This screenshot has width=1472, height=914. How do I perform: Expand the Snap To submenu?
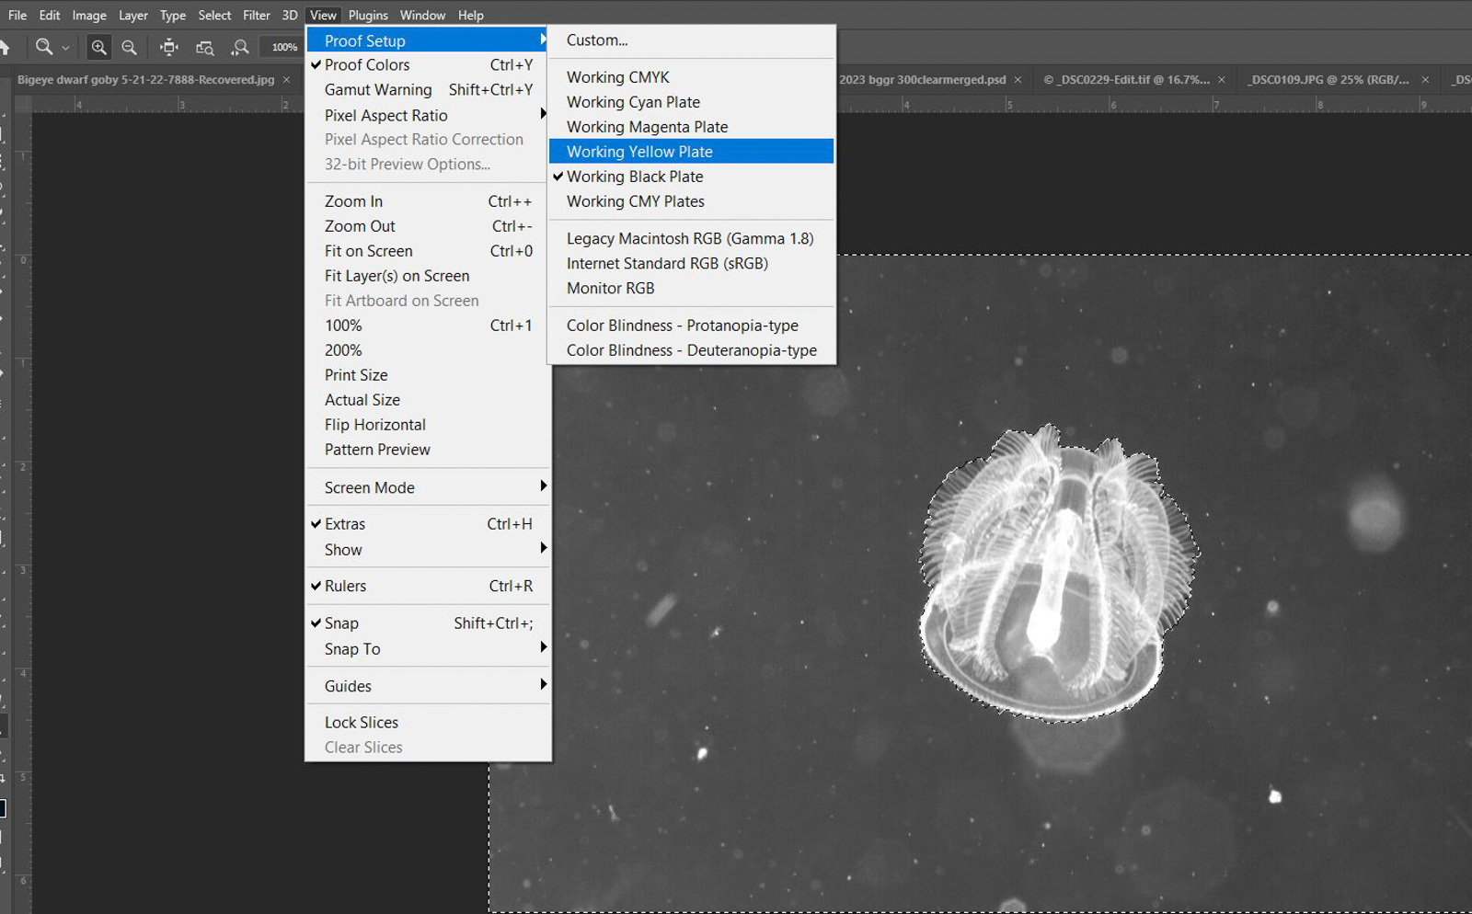click(x=351, y=648)
